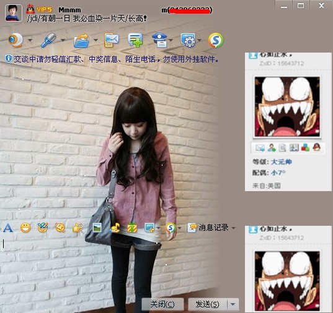Open the photo album icon in profile card
The width and height of the screenshot is (333, 313).
pos(294,148)
